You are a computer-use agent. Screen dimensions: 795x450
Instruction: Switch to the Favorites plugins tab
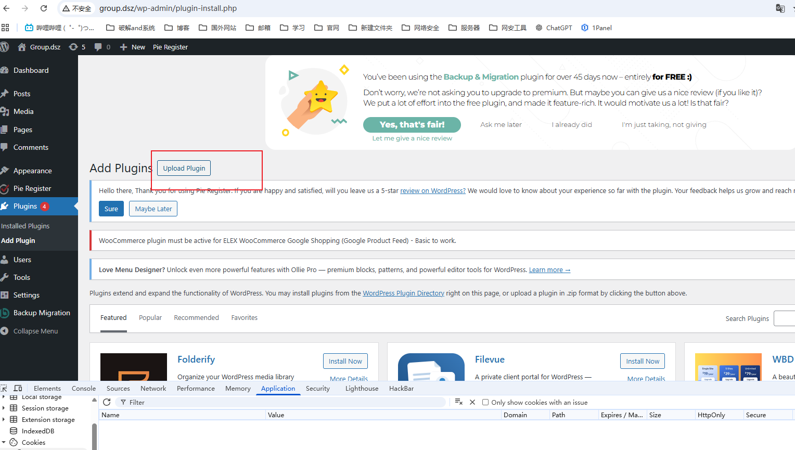pos(245,317)
